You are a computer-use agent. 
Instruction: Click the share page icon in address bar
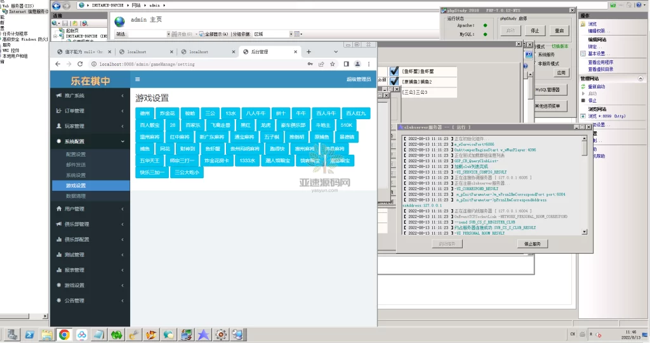tap(321, 64)
